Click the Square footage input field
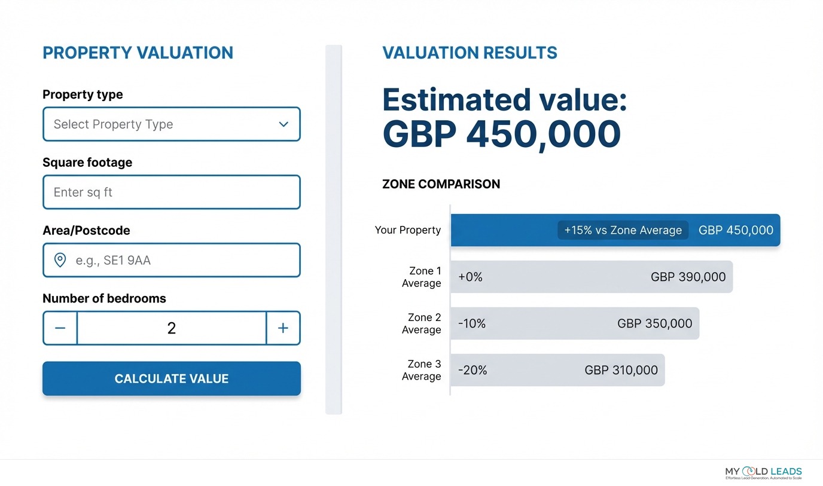Viewport: 823px width, 486px height. click(172, 192)
